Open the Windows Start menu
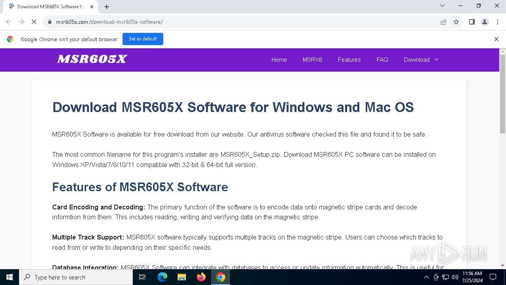This screenshot has width=506, height=285. tap(9, 277)
